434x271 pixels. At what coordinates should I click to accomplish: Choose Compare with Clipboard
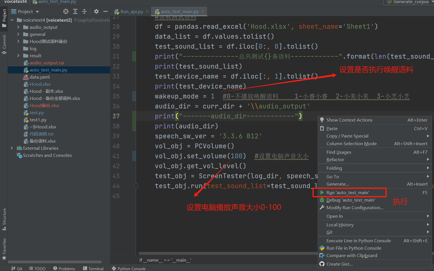375,255
